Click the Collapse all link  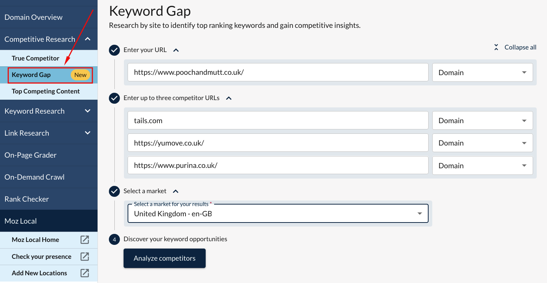[x=520, y=47]
